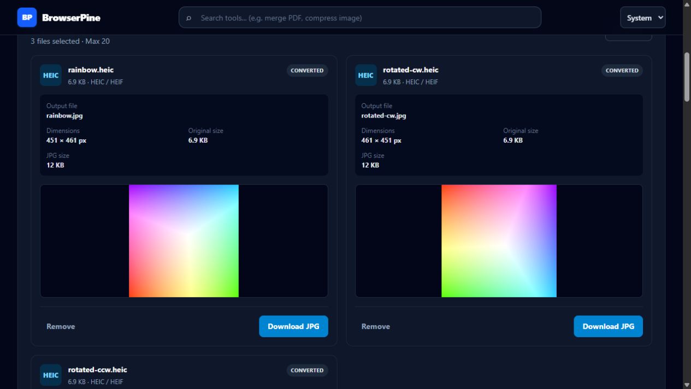
Task: Click the scrollbar down arrow
Action: tap(687, 385)
